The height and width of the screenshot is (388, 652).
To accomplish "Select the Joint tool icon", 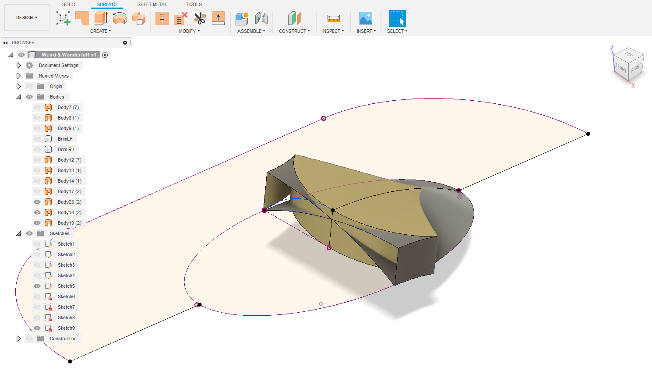I will pos(261,18).
